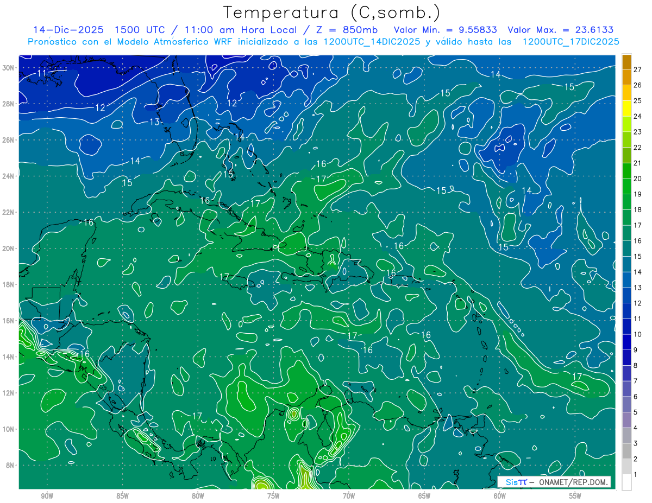Screen dimensions: 652x503
Task: Click color scale tick label '20'
Action: click(637, 179)
